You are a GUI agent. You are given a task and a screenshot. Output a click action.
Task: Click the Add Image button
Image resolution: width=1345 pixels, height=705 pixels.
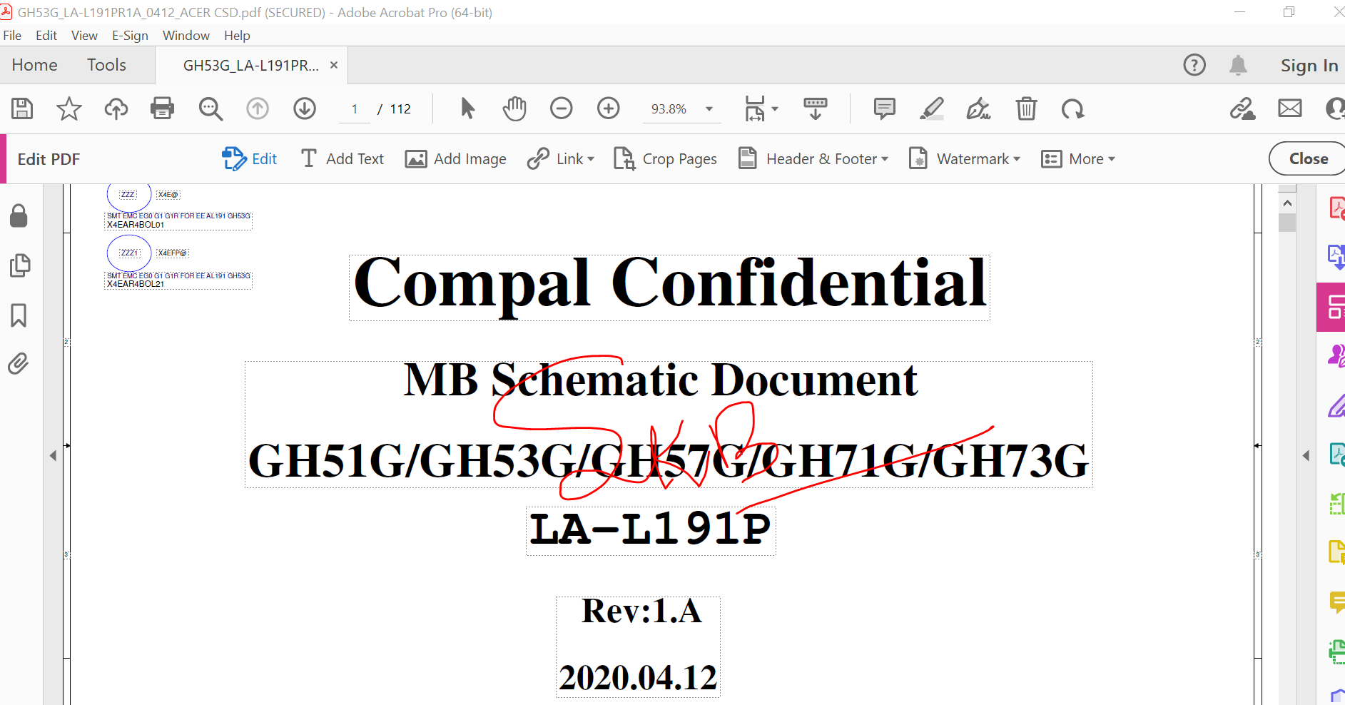tap(456, 159)
